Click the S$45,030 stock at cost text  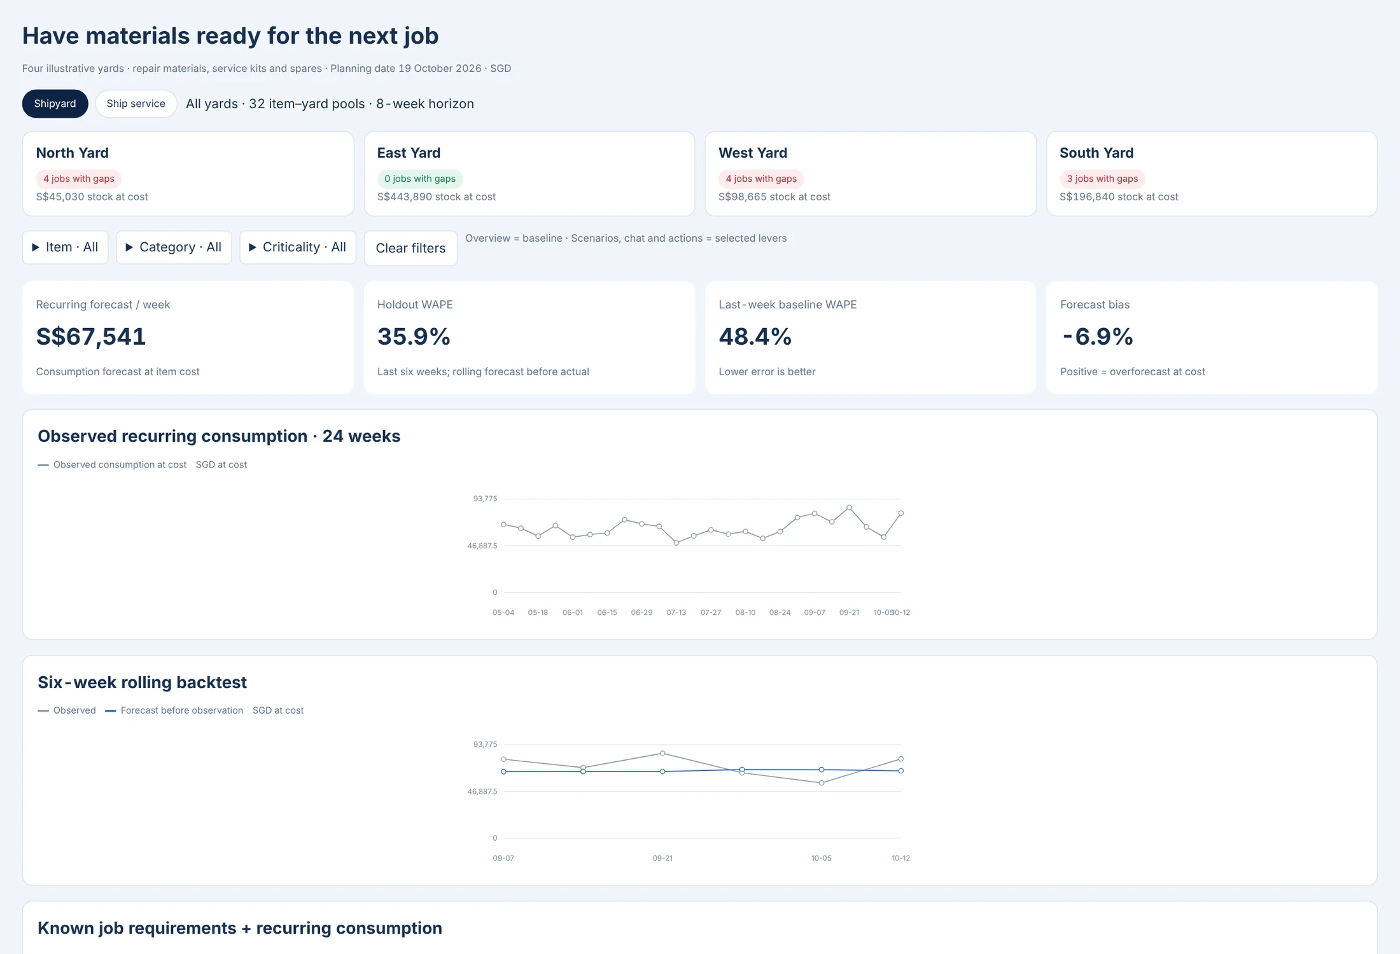tap(92, 197)
